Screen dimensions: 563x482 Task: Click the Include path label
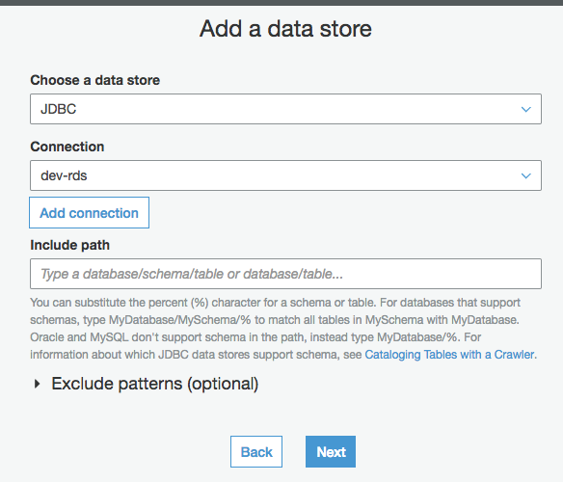pyautogui.click(x=70, y=245)
